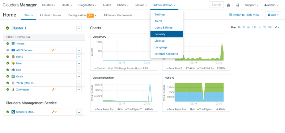This screenshot has height=133, width=285.
Task: Open the Hue service link
Action: 19,70
